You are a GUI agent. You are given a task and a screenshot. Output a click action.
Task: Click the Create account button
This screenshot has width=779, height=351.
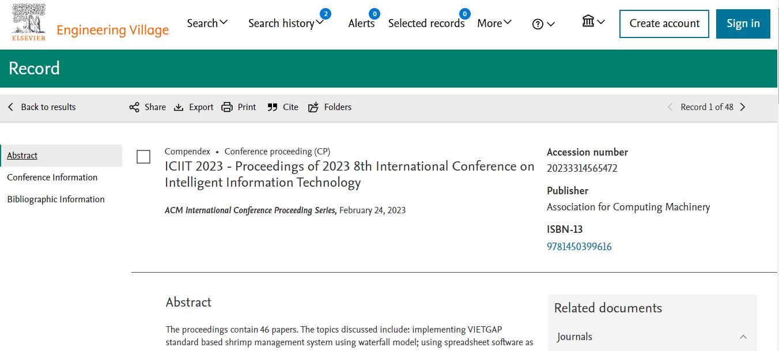click(664, 24)
